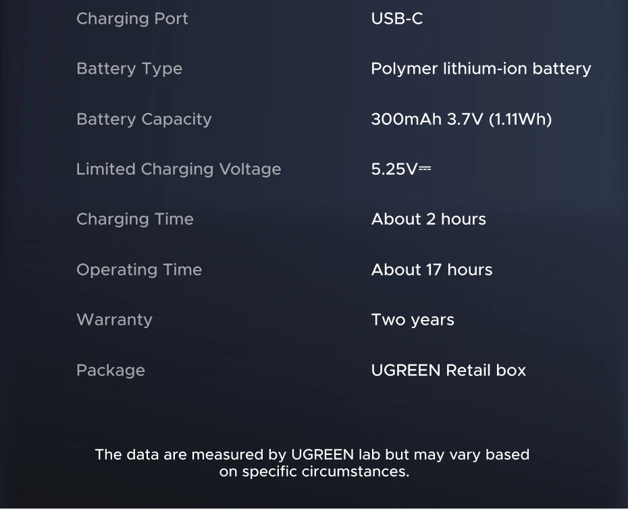Click the Charging Port label

tap(132, 19)
